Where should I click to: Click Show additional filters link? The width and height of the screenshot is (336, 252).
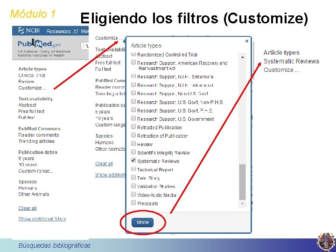(42, 219)
